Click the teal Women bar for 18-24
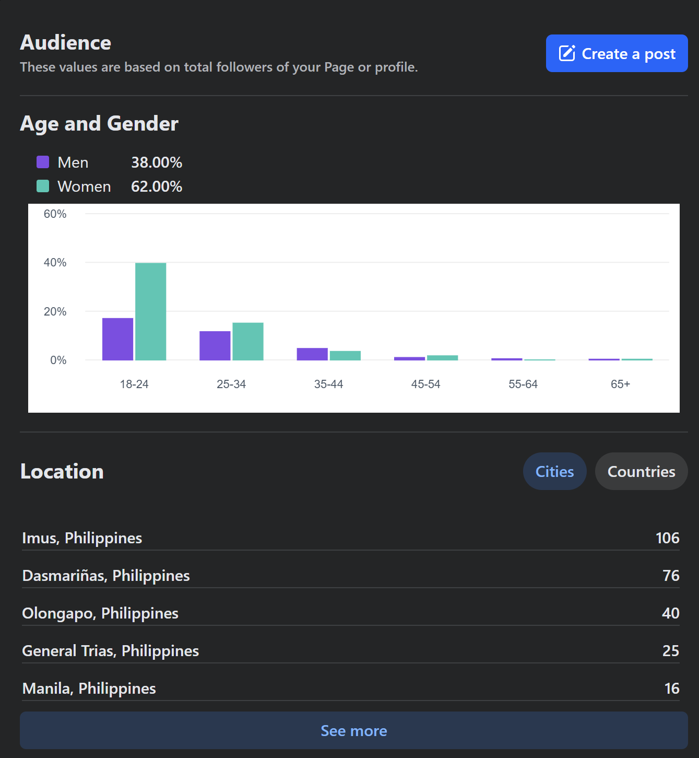 click(x=150, y=311)
